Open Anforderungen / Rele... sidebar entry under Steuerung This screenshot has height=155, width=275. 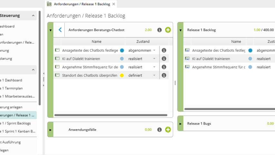coord(17,43)
